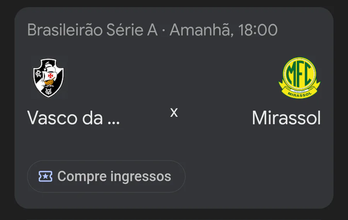348x220 pixels.
Task: Click the Mirassol club crest
Action: point(300,78)
